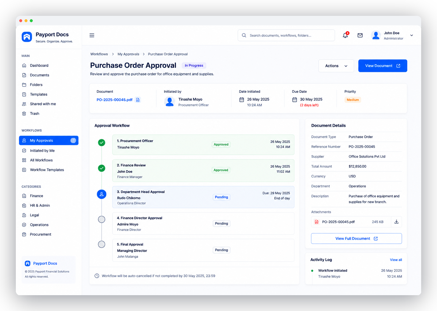Click the Approved badge for Procurement Officer
The width and height of the screenshot is (437, 311).
coord(221,144)
